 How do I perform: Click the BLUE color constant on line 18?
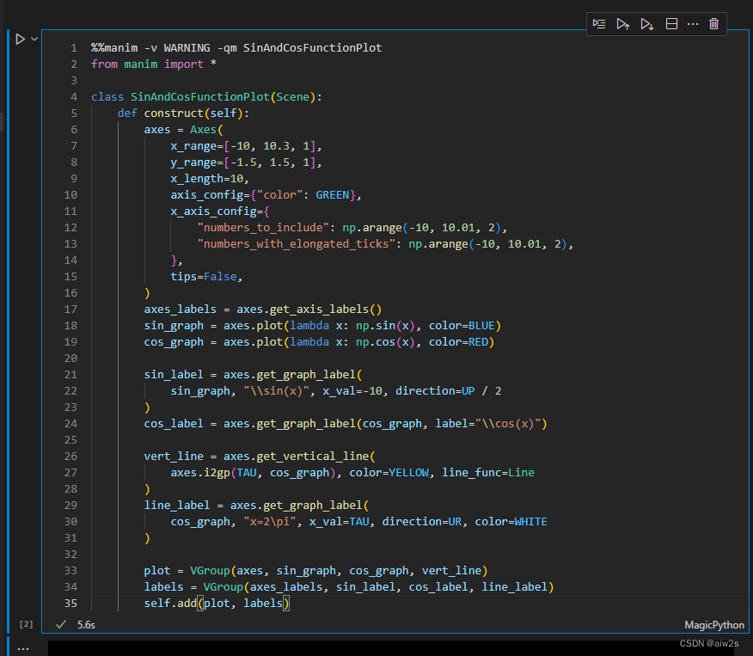coord(481,326)
